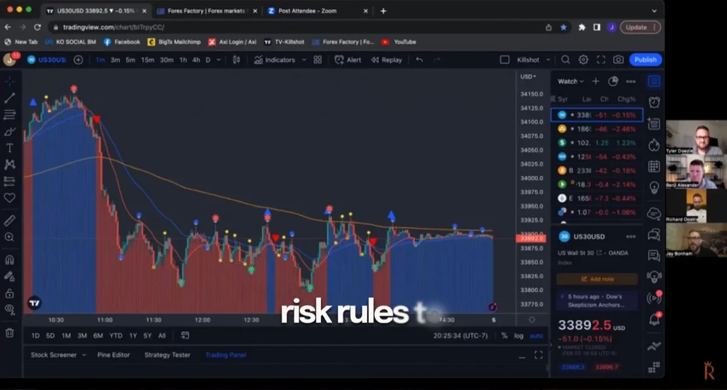Select the ruler measure tool
This screenshot has width=727, height=390.
pos(10,220)
